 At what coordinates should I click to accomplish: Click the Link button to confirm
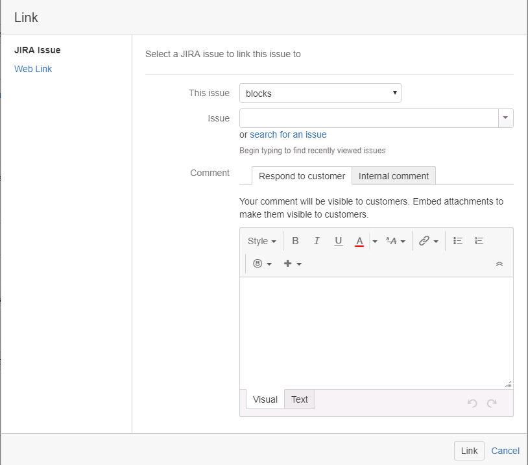coord(469,451)
